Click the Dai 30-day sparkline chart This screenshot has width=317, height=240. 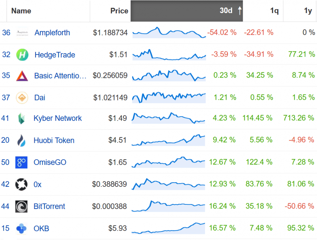[169, 98]
